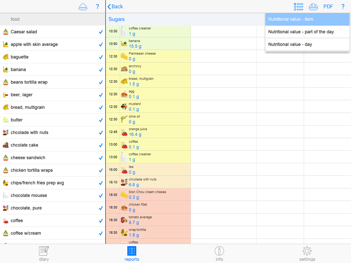Open Mon Chou cream cheese entry
This screenshot has width=351, height=263.
(148, 195)
